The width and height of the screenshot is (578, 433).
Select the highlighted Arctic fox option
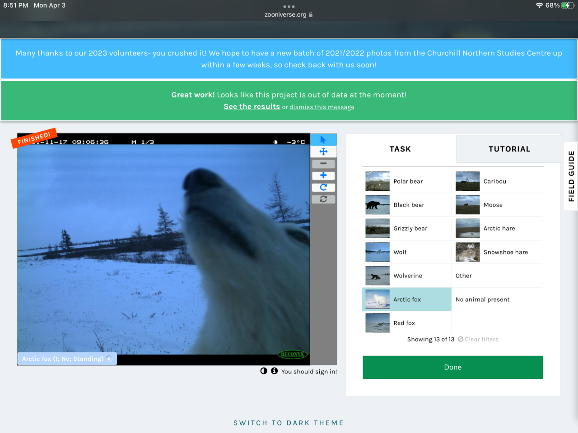pos(407,299)
